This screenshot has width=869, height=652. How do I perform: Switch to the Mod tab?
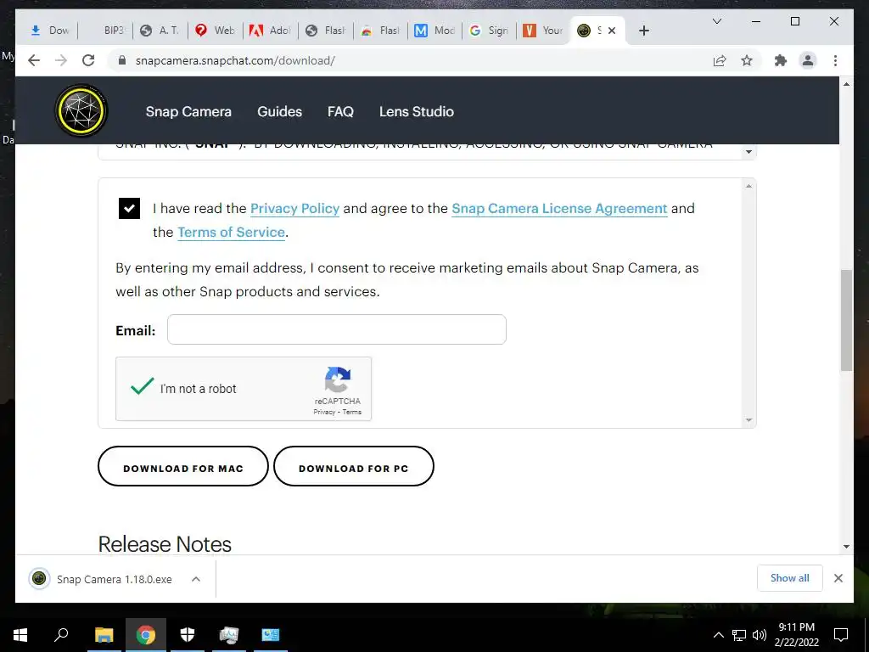(x=436, y=31)
